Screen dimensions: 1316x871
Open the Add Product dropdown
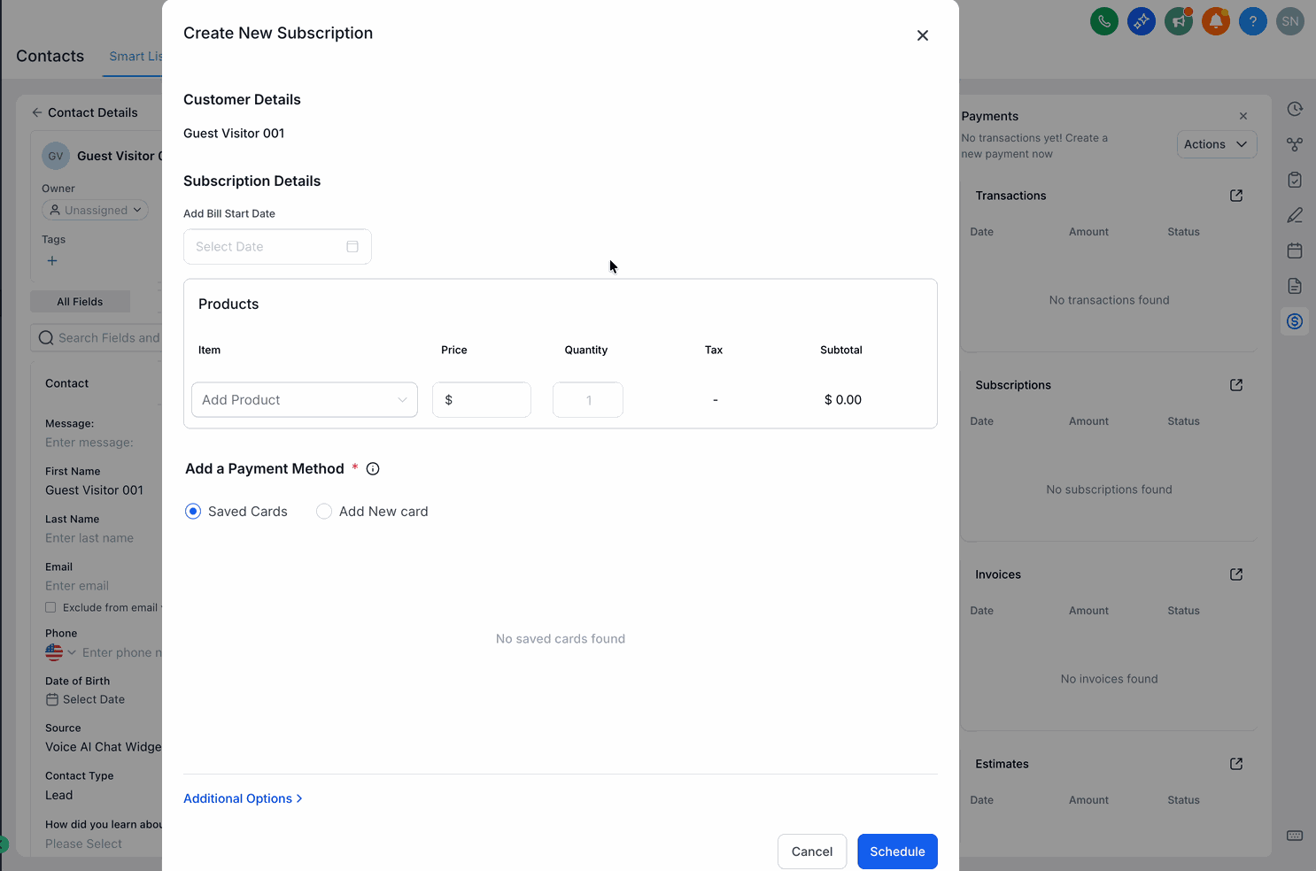305,400
